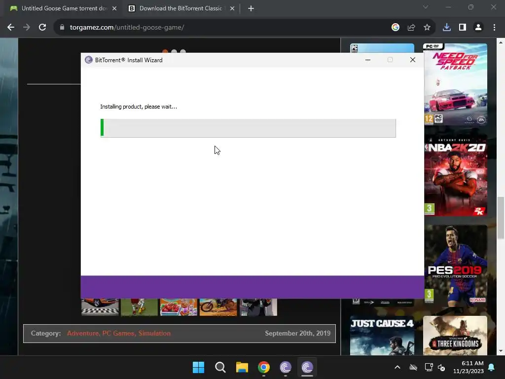
Task: Switch to Download the BitTorrent Classic tab
Action: click(180, 9)
